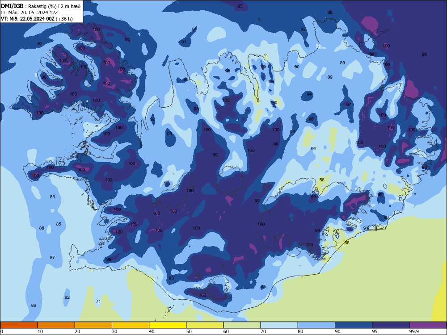Select the '97' humidity value on the map
447x335 pixels.
(x=349, y=104)
